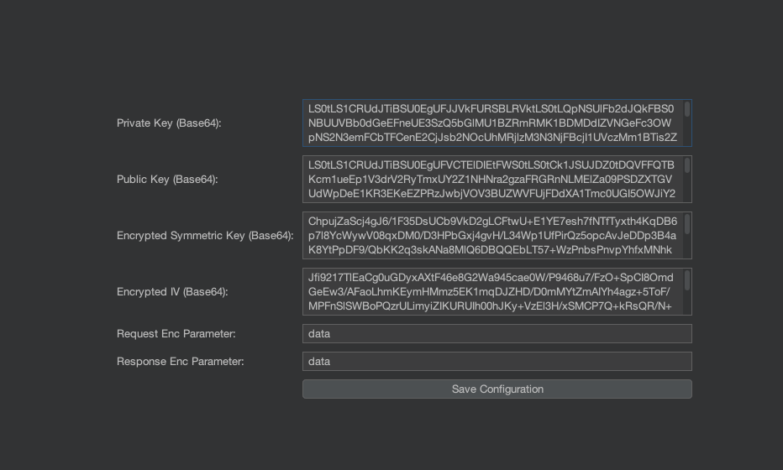Screen dimensions: 783x470
Task: Click the Response Enc Parameter field
Action: tap(497, 362)
